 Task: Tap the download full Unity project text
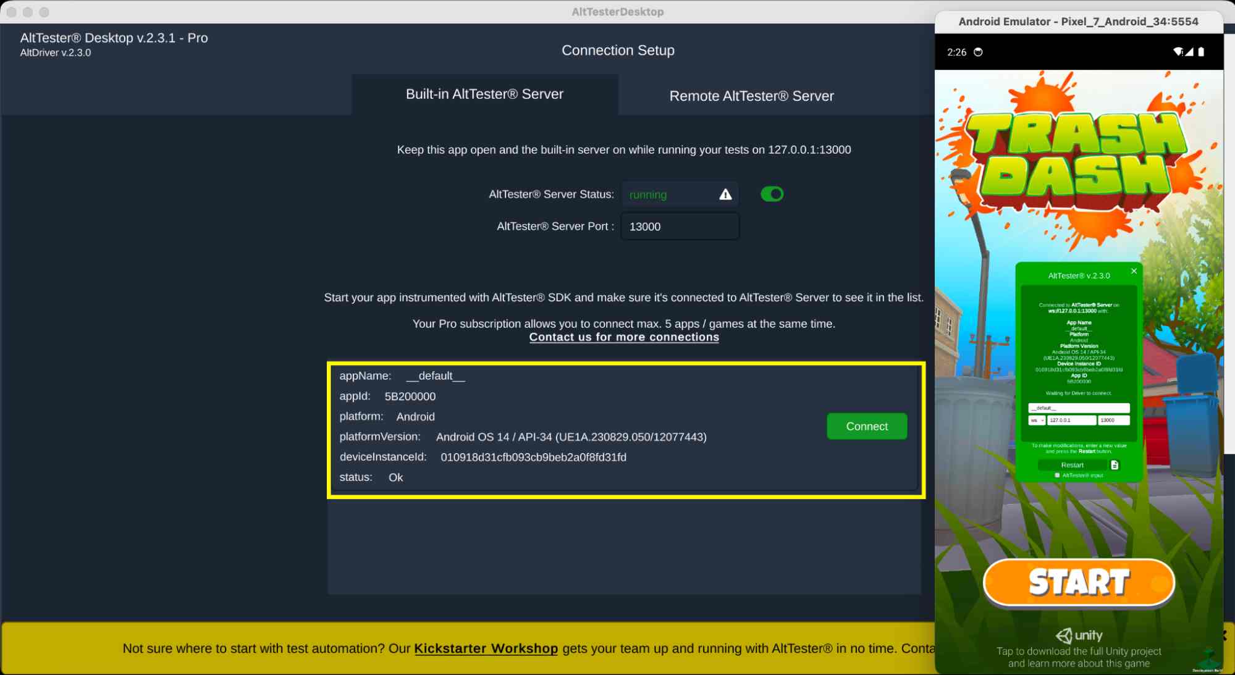1079,657
